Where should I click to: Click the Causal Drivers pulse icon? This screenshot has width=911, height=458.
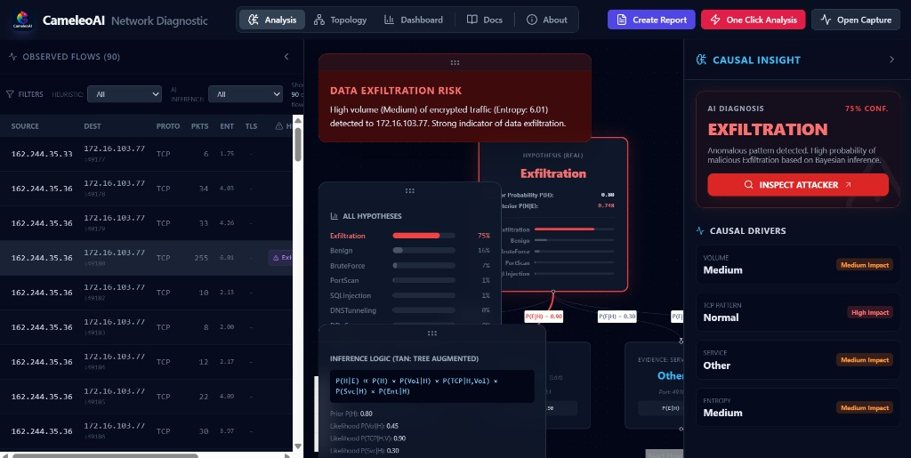(x=700, y=230)
